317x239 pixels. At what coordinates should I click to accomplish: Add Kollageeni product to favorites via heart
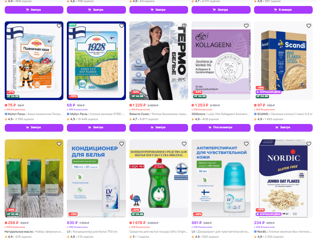[246, 26]
